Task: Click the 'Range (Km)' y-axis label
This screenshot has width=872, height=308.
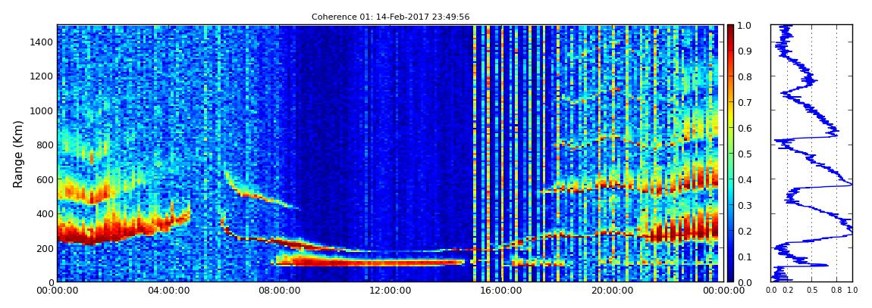Action: pyautogui.click(x=18, y=154)
